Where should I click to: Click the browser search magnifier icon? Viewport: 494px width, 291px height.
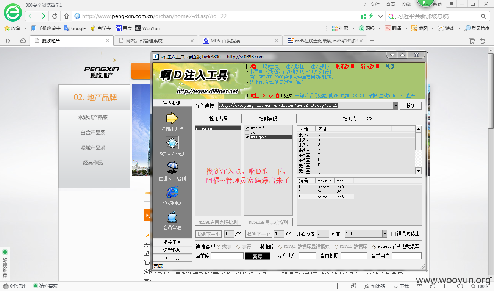pyautogui.click(x=483, y=16)
